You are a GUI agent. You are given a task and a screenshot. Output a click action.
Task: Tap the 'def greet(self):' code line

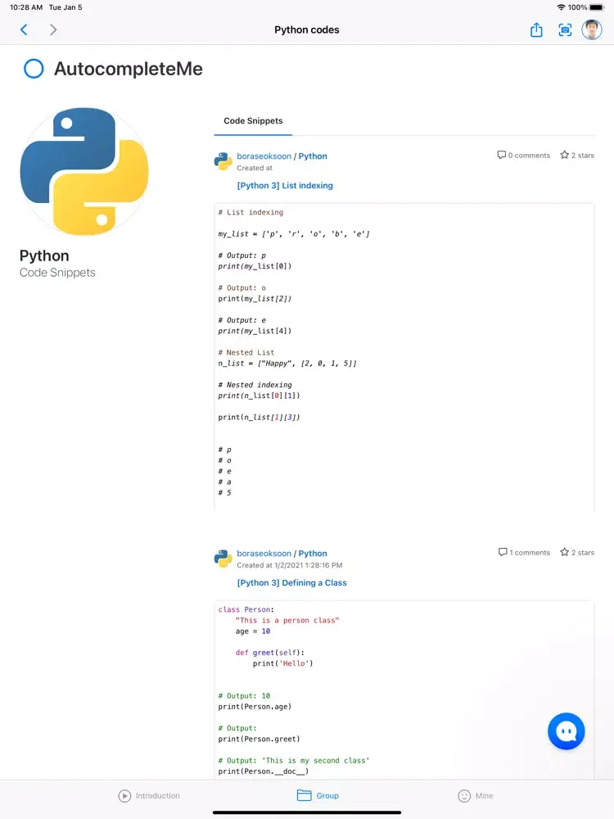point(270,653)
